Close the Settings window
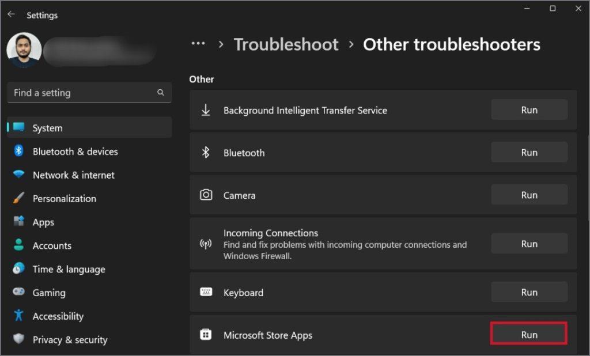Screen dimensions: 590x356 (x=578, y=8)
